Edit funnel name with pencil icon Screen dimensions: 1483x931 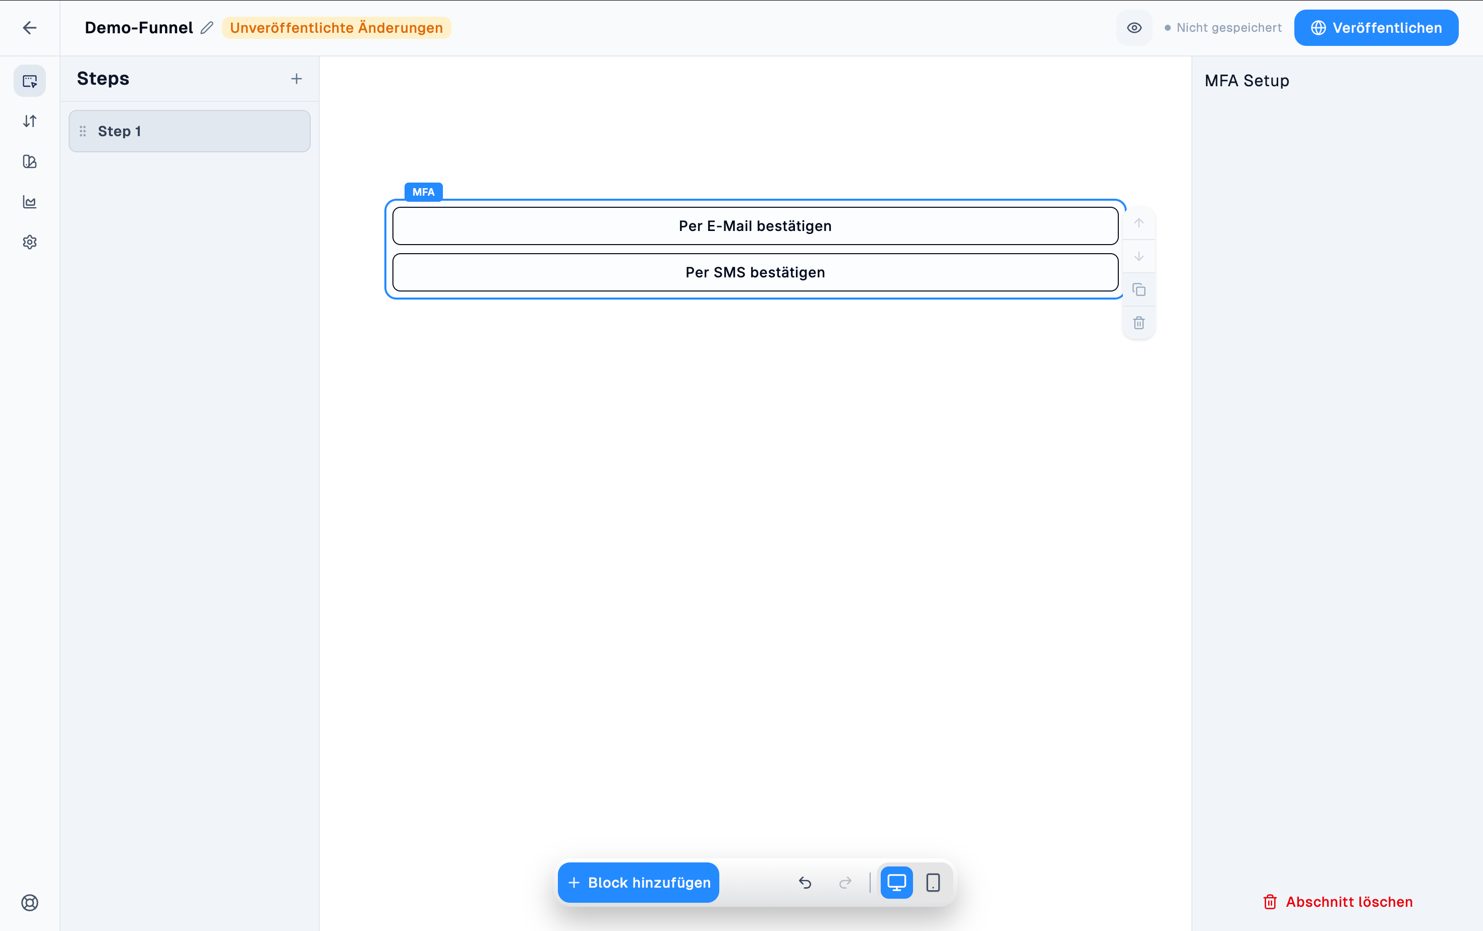(207, 28)
